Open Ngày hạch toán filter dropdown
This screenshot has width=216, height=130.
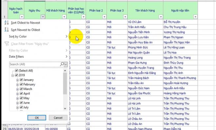22,17
